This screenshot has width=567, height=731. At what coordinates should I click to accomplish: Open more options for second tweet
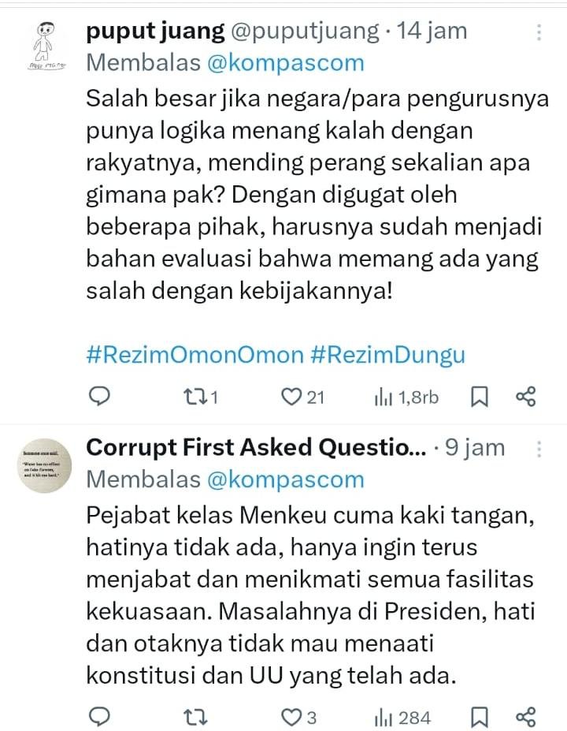click(539, 449)
